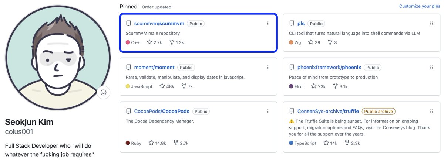Click the profile avatar image

tap(57, 57)
